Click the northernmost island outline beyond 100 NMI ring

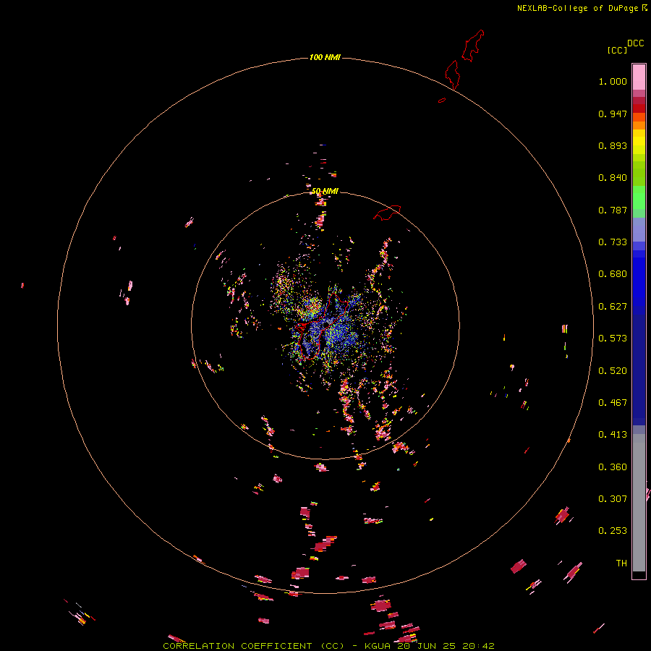click(x=473, y=46)
